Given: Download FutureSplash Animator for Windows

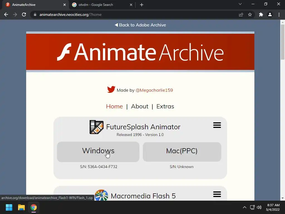Looking at the screenshot, I should tap(98, 152).
